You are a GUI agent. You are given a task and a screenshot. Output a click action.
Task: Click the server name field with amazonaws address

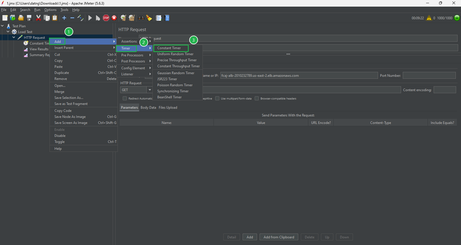pyautogui.click(x=299, y=76)
